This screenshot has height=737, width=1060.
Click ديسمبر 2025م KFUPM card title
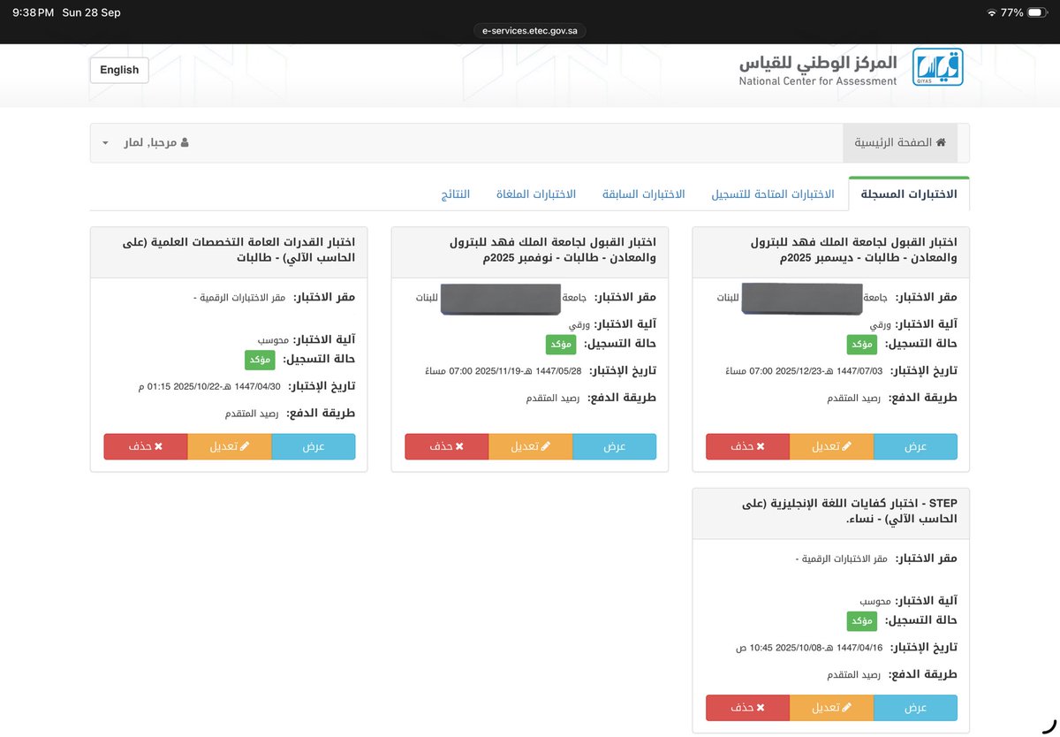point(852,249)
